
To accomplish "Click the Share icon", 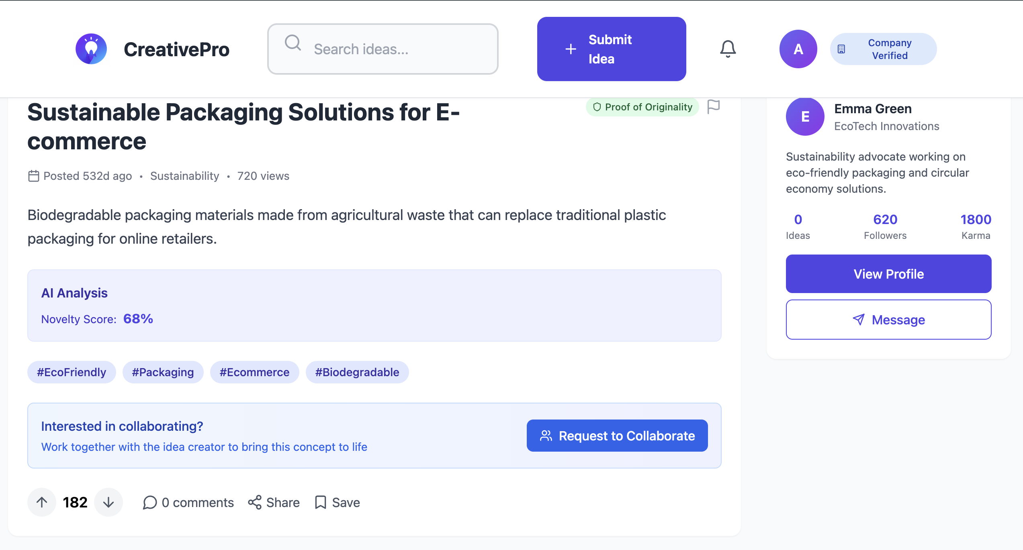I will [255, 502].
